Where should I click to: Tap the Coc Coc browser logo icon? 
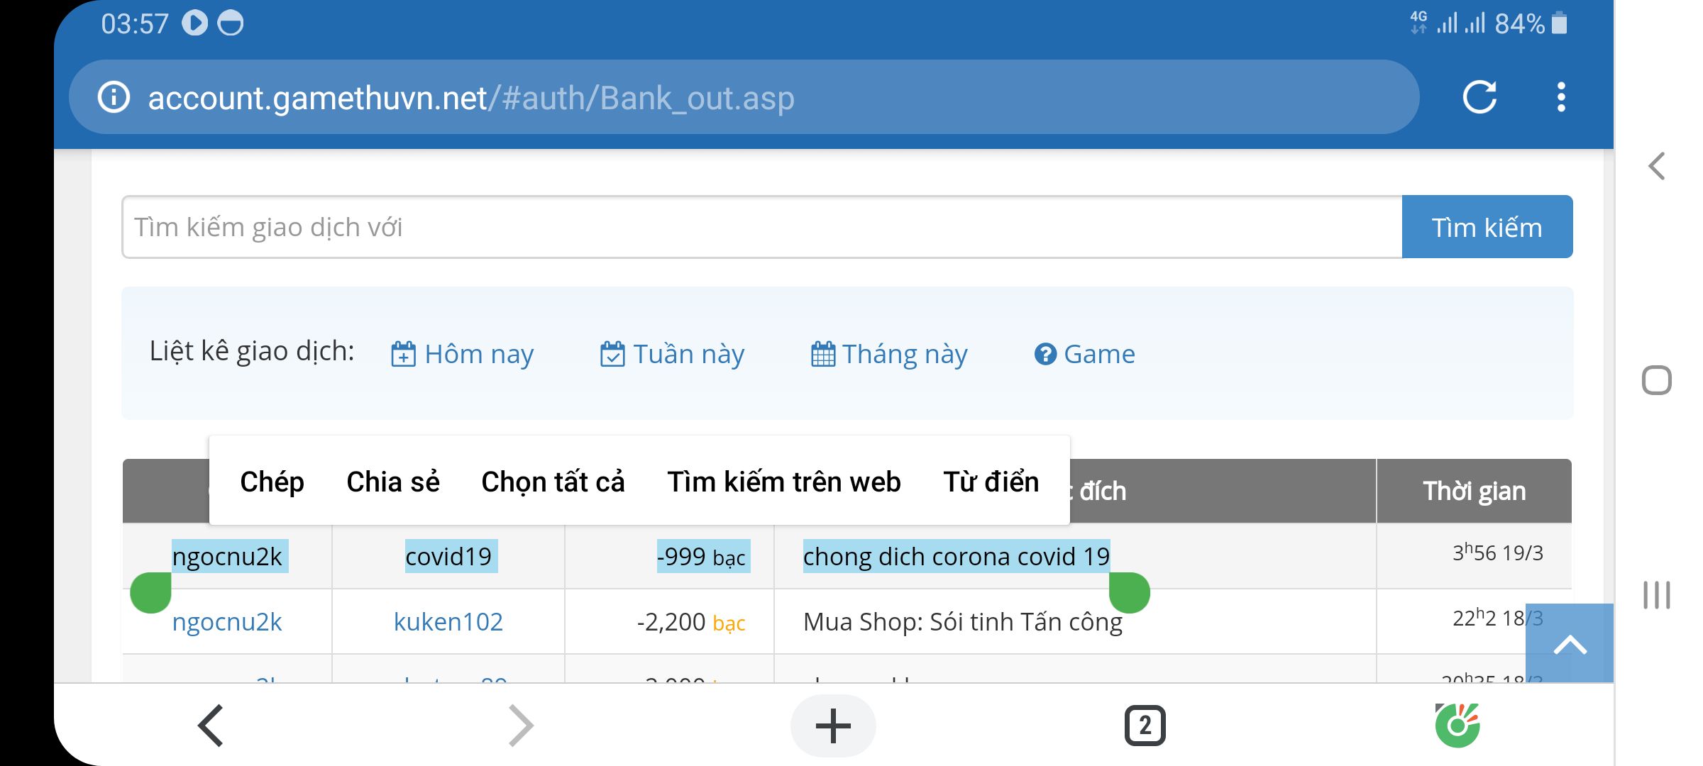point(1457,726)
